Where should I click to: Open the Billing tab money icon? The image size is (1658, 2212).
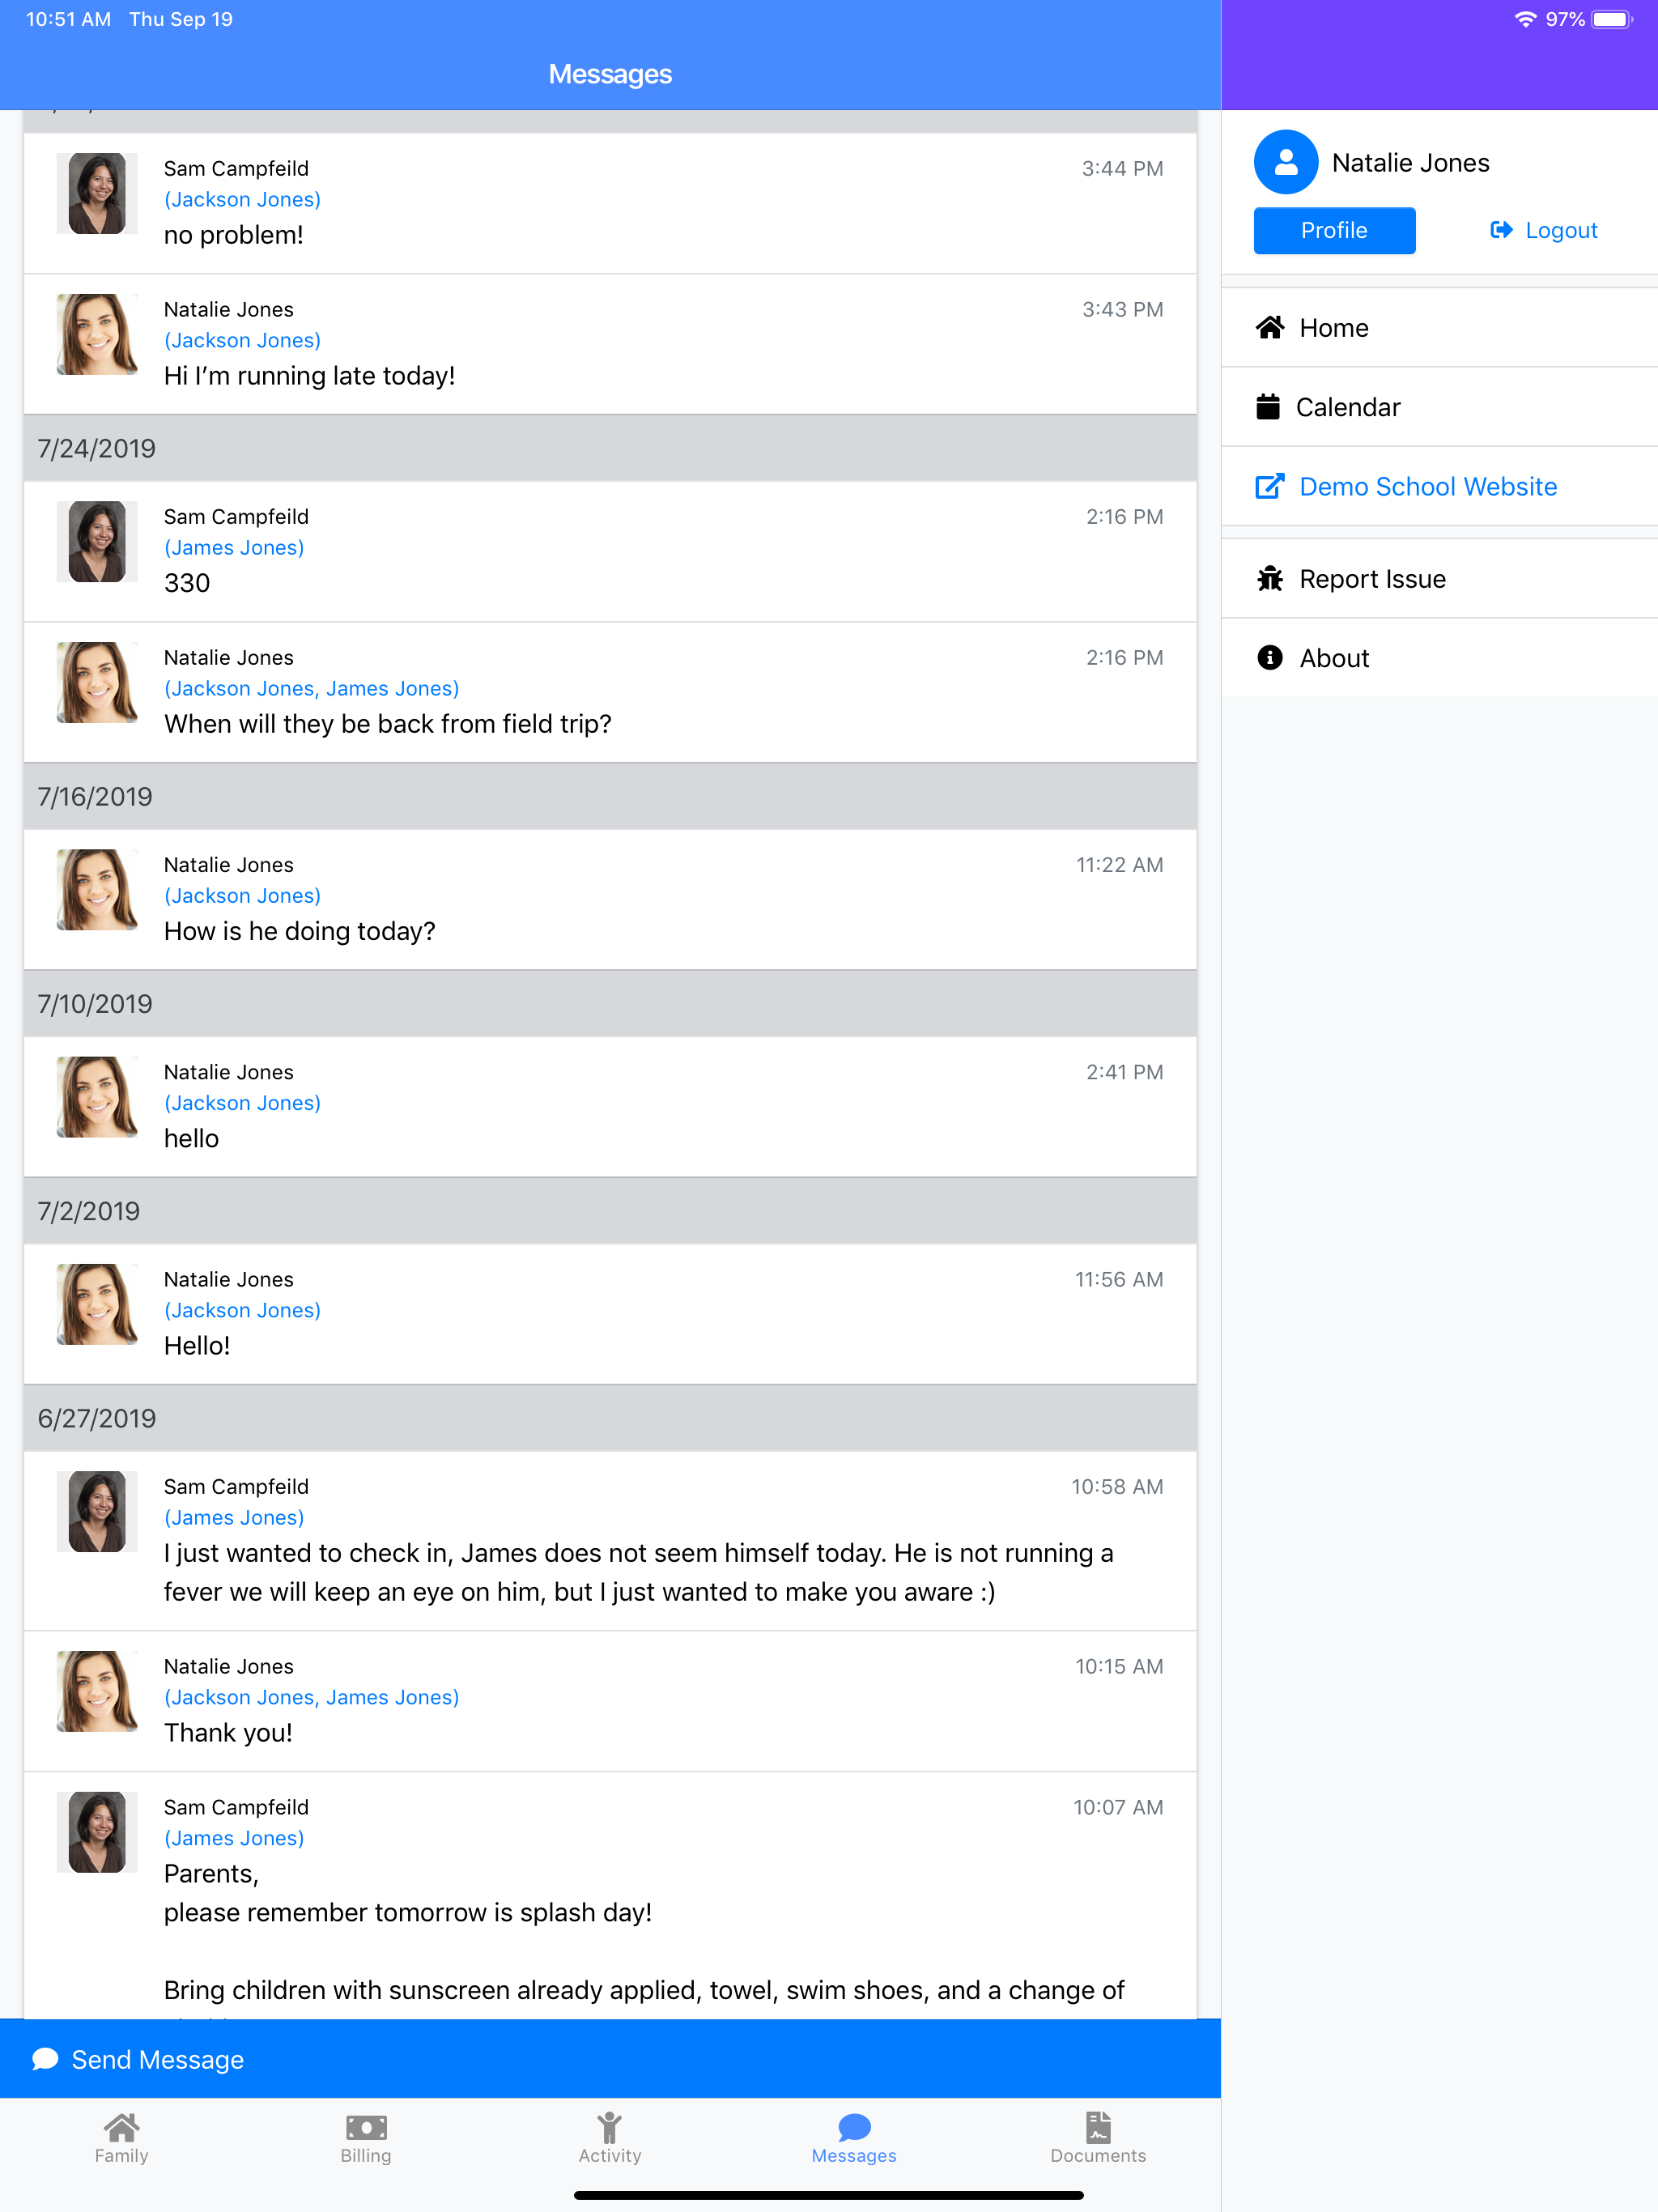click(x=366, y=2127)
